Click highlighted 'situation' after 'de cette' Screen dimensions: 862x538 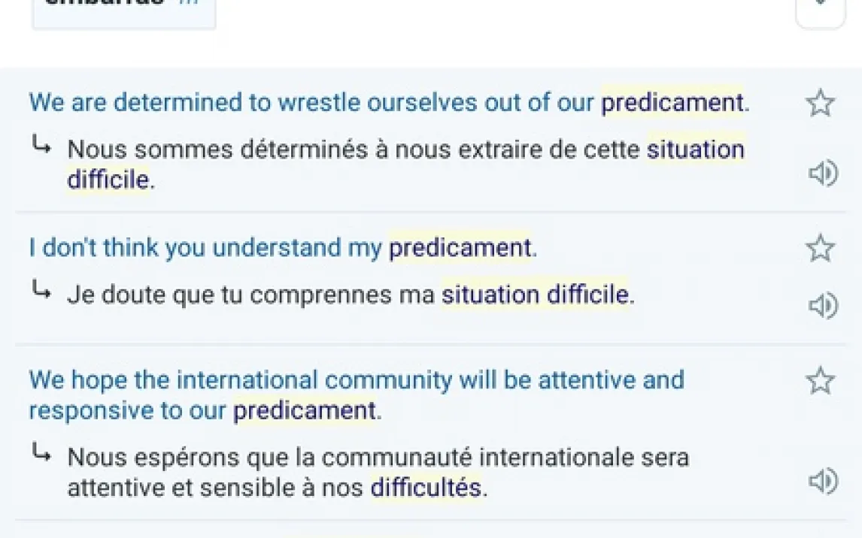point(695,150)
